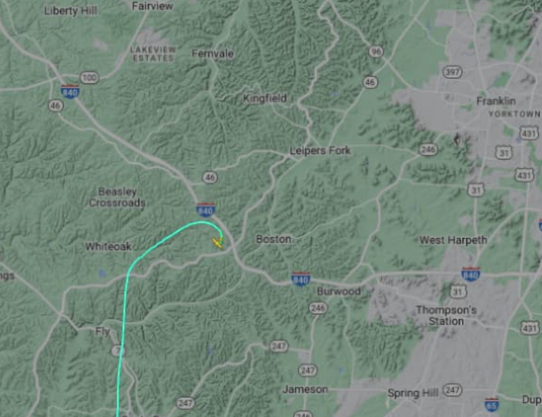This screenshot has height=417, width=542.
Task: Click the I-840 shield near Burwood
Action: pos(300,279)
